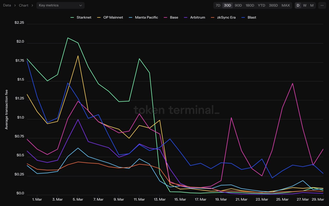Toggle zkSync Era series in legend

point(223,17)
